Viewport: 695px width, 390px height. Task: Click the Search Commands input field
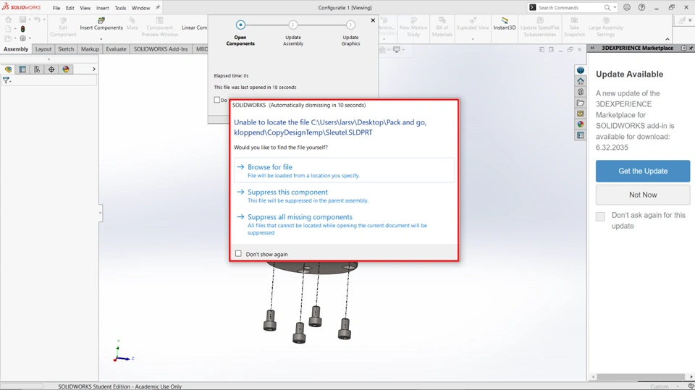(570, 7)
